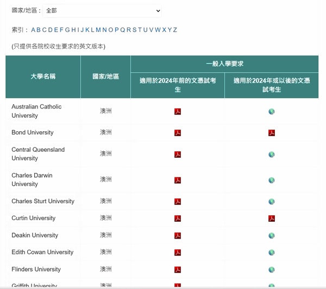Viewport: 326px width, 289px height.
Task: Jump to index letter F
Action: click(61, 30)
